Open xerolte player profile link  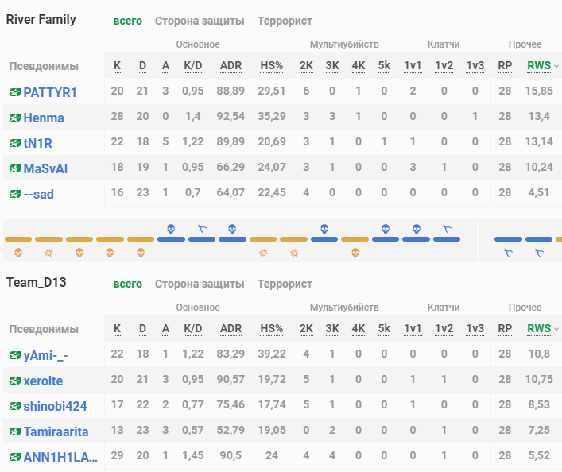[43, 381]
